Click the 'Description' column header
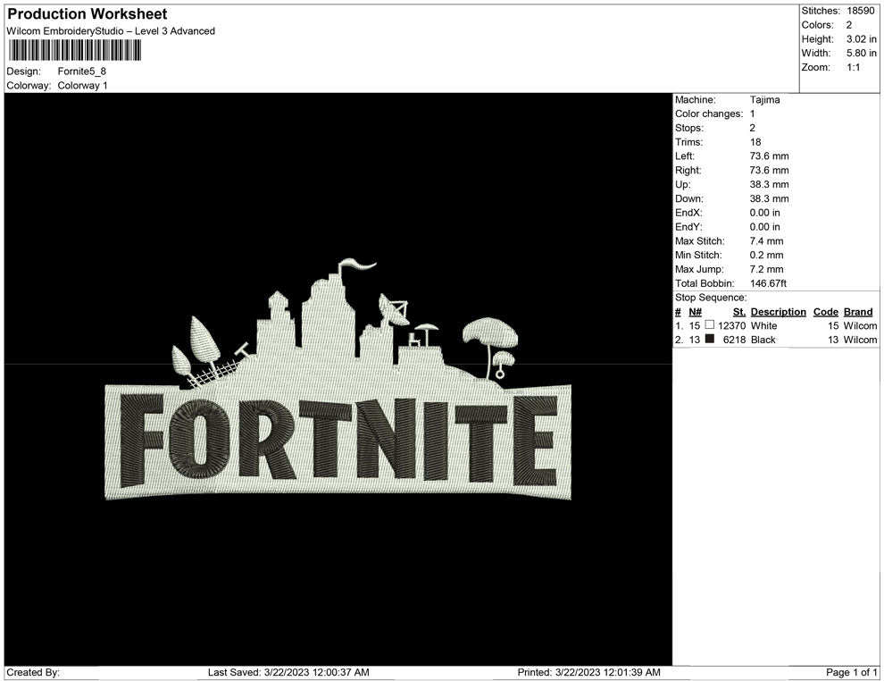884x681 pixels. (x=779, y=312)
